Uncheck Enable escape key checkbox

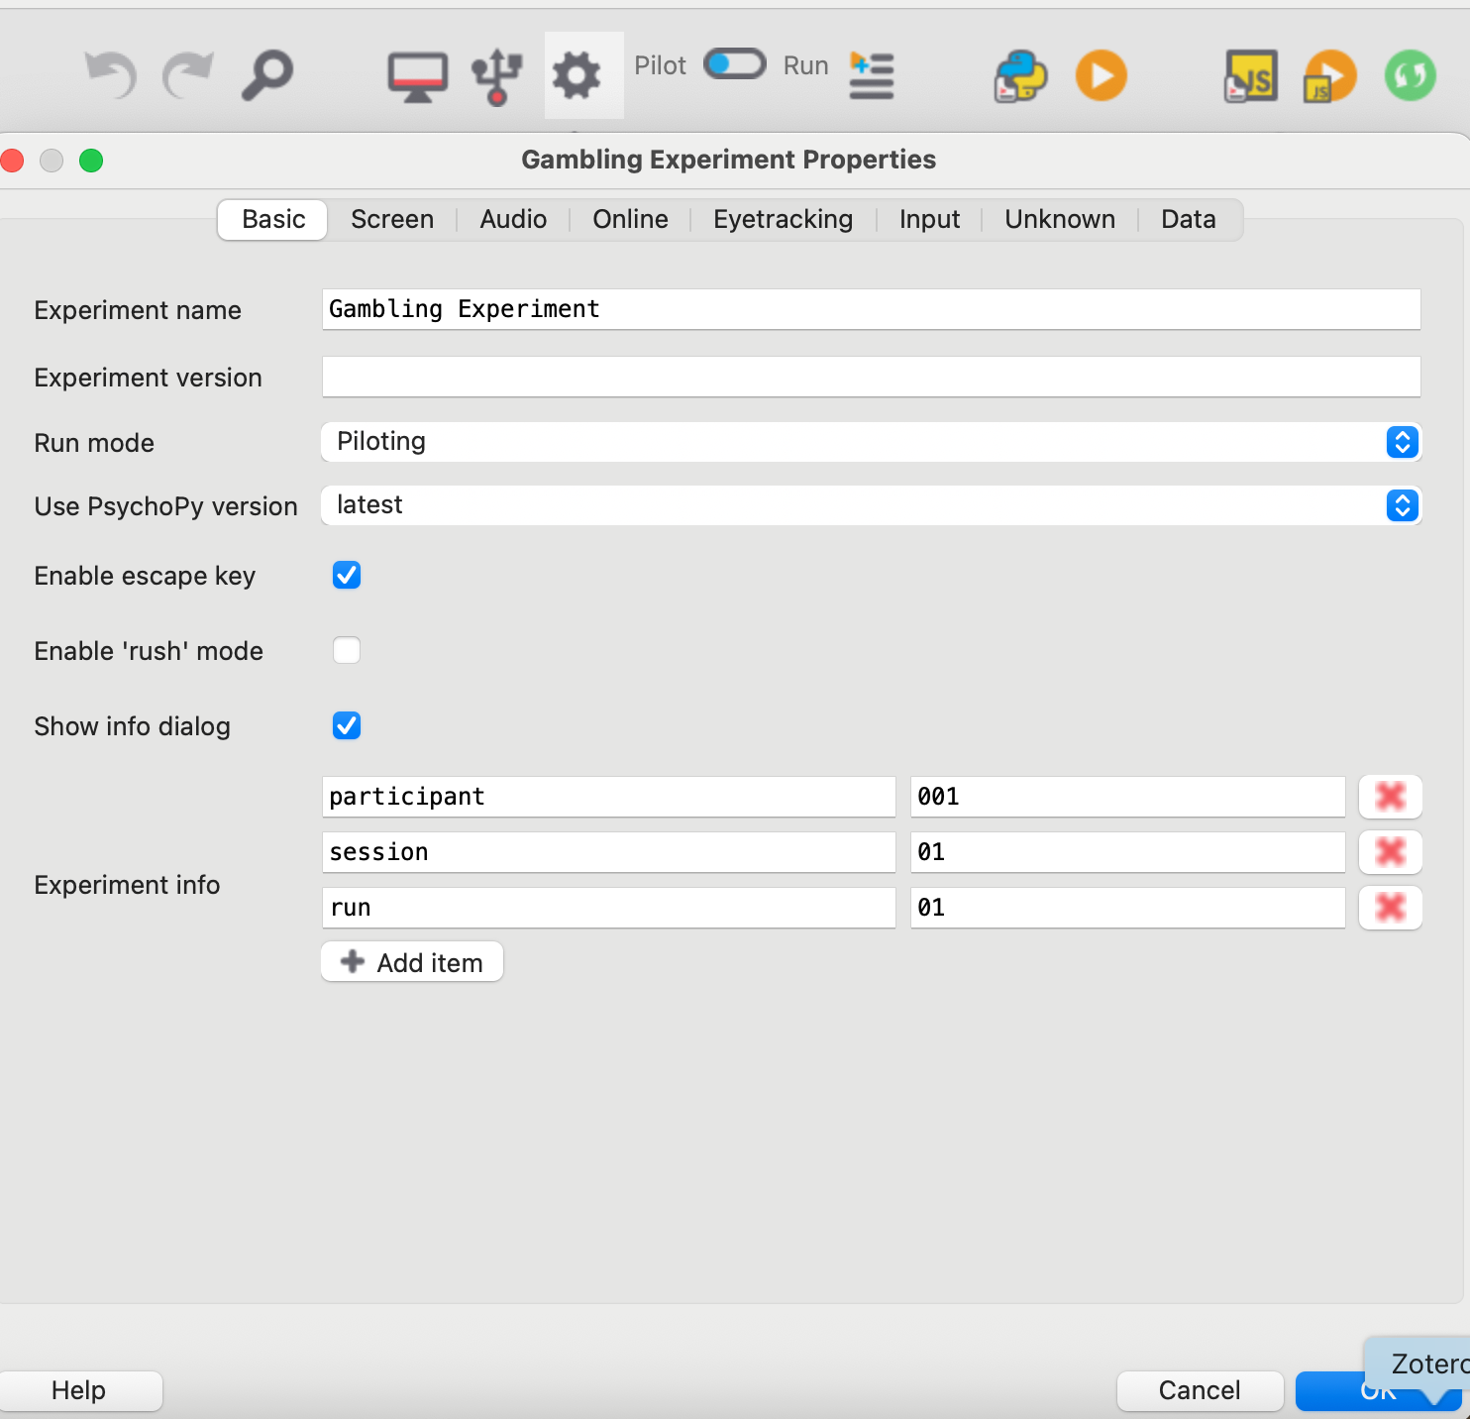point(347,575)
